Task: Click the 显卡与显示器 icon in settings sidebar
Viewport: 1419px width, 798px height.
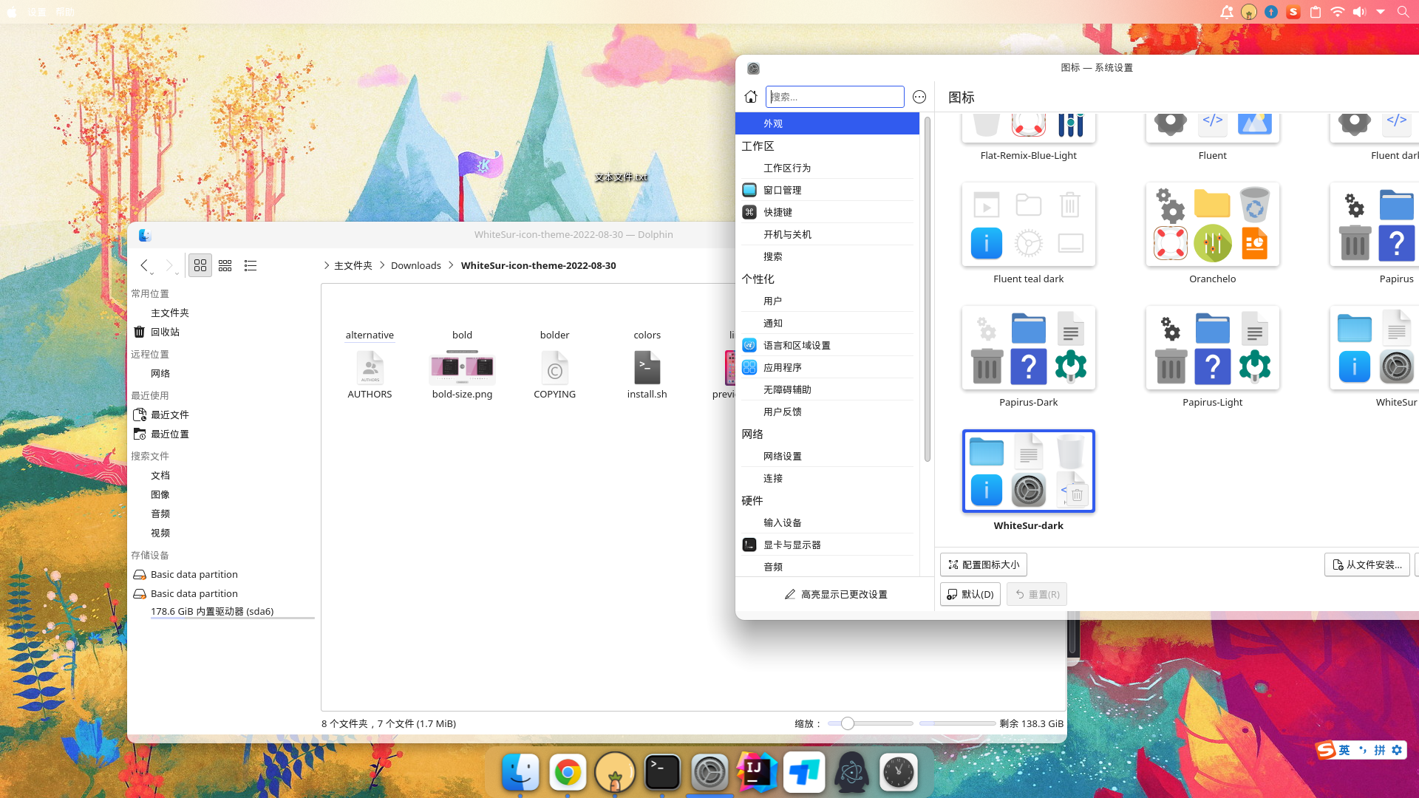Action: [749, 544]
